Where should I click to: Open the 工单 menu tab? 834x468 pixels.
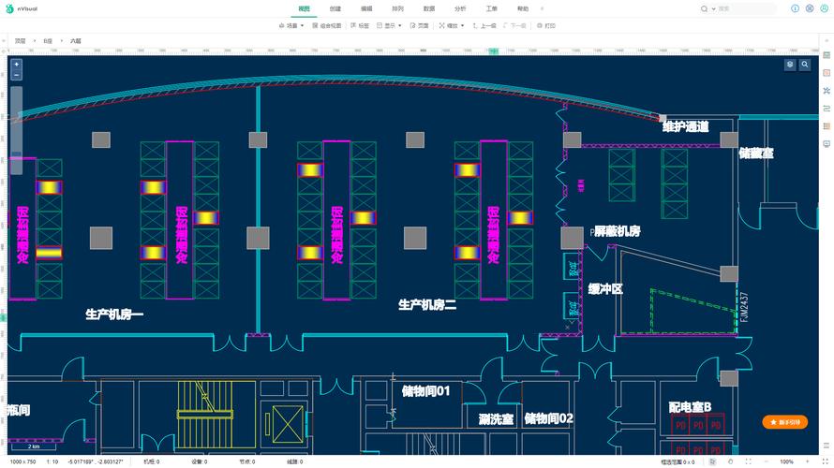tap(491, 9)
